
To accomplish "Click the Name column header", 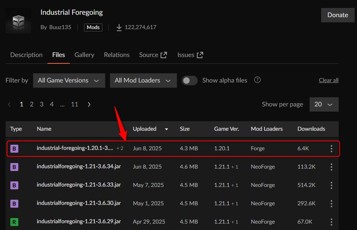I will [x=44, y=129].
